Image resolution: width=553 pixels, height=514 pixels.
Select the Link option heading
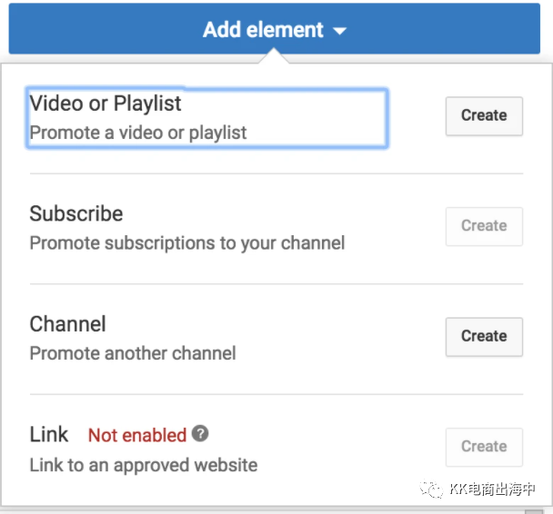[49, 434]
